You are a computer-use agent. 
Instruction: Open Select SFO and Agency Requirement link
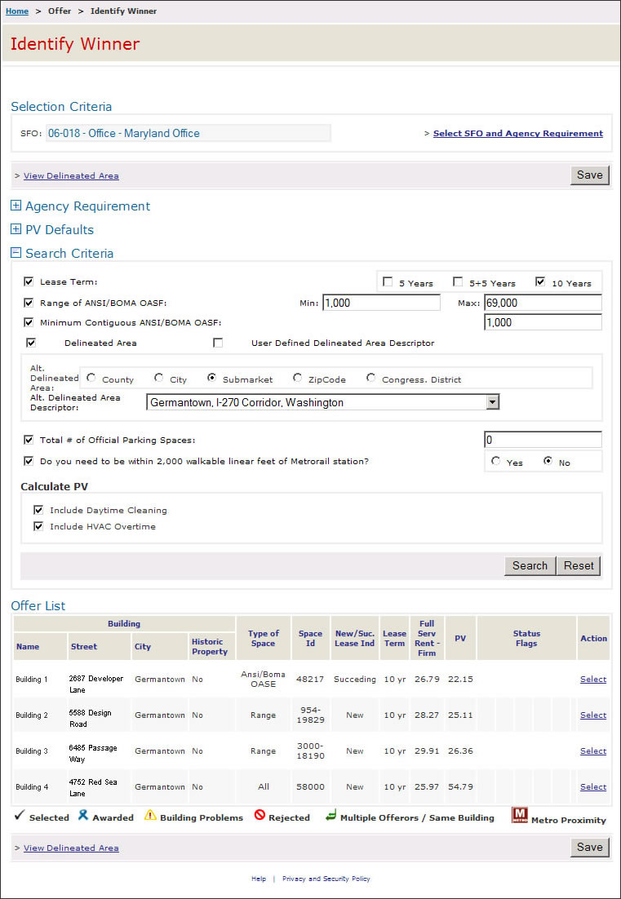point(518,133)
